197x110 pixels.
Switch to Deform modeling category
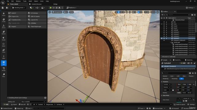pos(4,32)
